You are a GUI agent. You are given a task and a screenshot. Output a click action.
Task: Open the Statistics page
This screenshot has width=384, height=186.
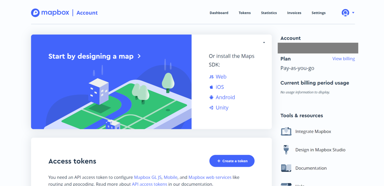point(269,13)
